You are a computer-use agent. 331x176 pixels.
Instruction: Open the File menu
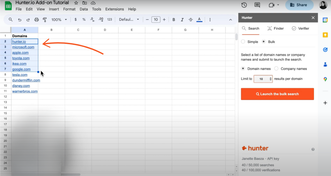click(x=18, y=9)
